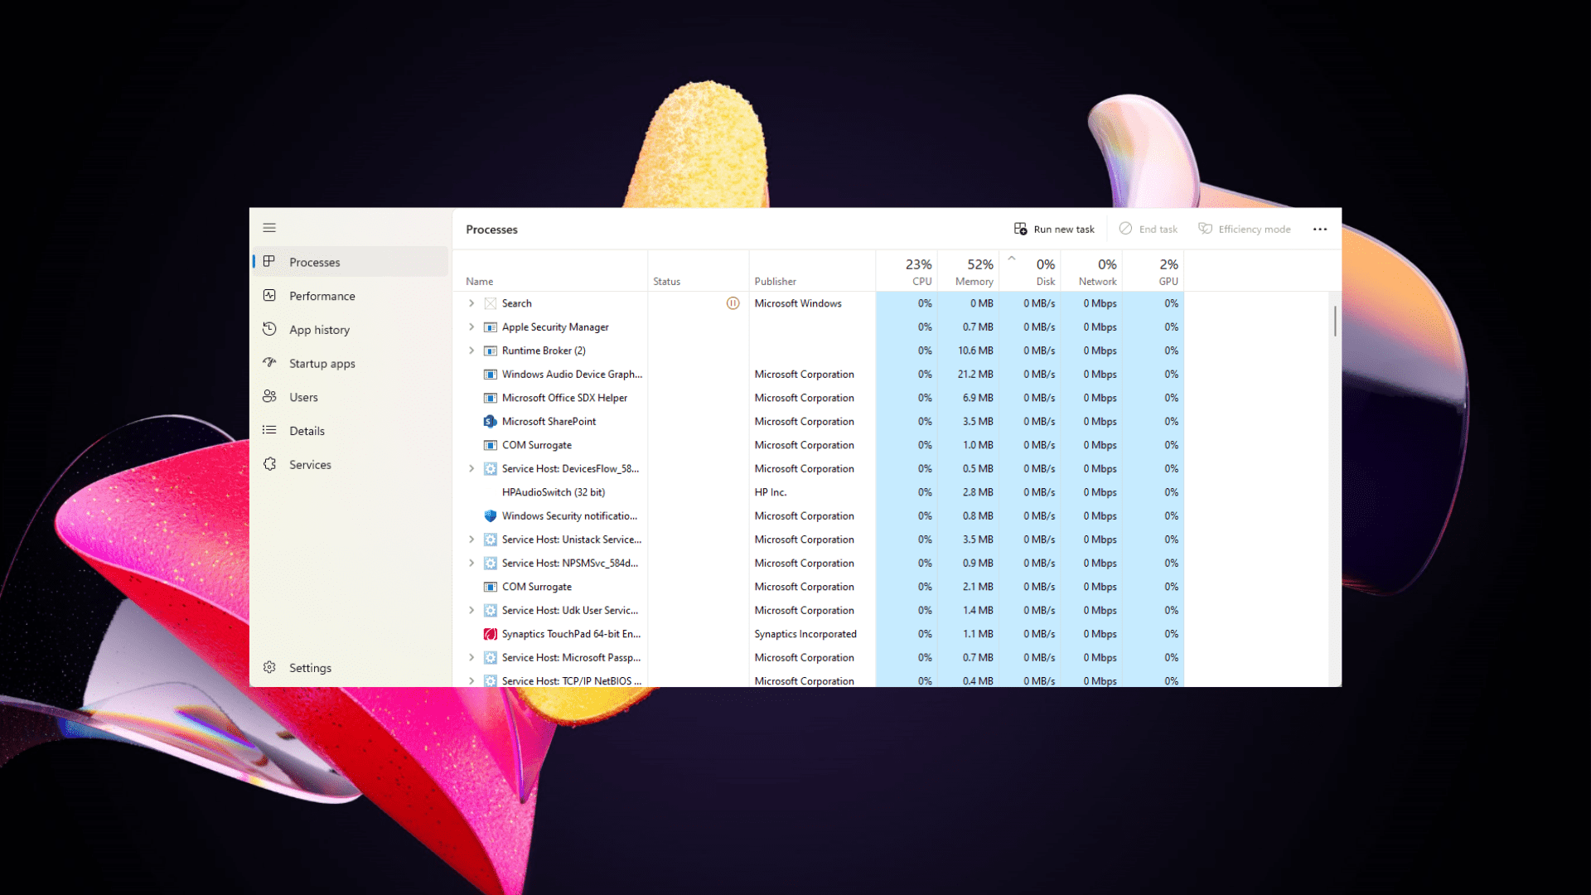The image size is (1591, 895).
Task: Click the Synaptics TouchPad red icon
Action: point(491,634)
